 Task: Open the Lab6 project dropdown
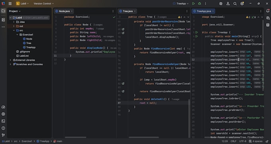(22, 4)
